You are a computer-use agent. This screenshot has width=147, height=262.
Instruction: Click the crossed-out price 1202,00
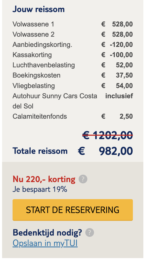[108, 135]
